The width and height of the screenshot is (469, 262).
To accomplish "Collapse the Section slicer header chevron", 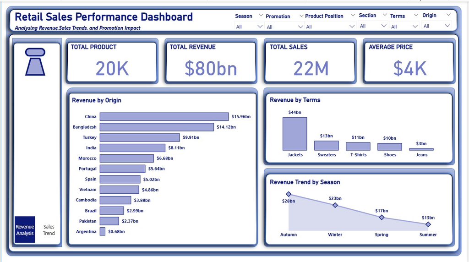I will pyautogui.click(x=385, y=15).
